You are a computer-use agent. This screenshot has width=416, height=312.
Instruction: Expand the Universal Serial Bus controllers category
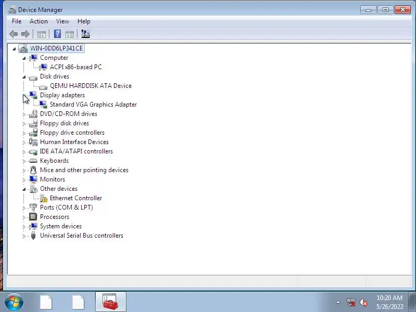(24, 236)
